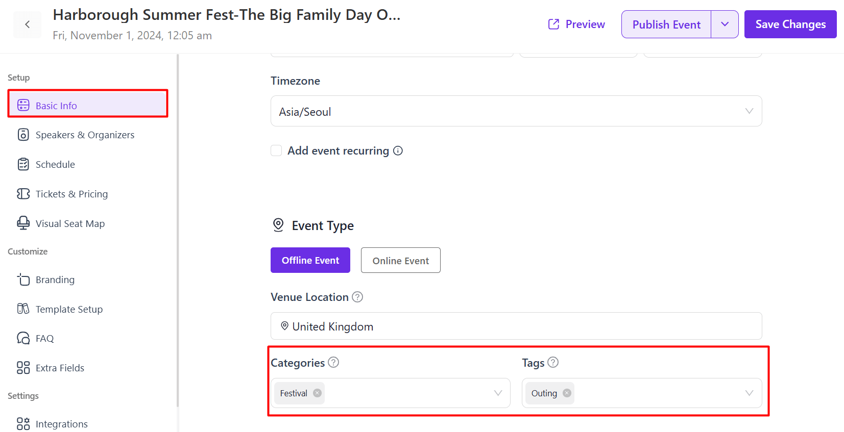Click the Visual Seat Map chair icon
This screenshot has width=844, height=432.
click(23, 223)
